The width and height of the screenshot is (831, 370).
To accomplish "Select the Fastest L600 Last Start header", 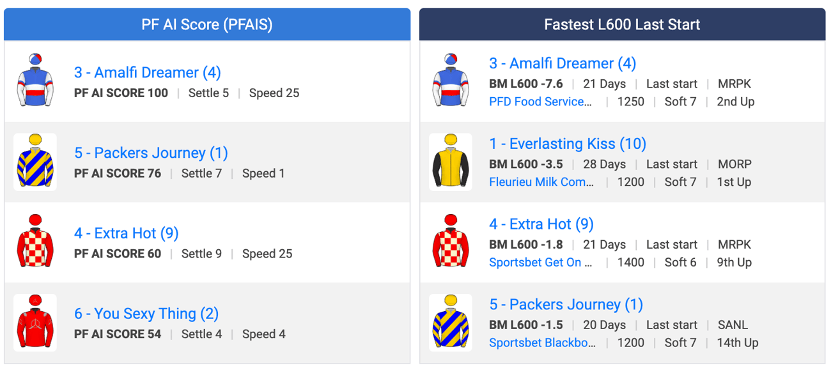I will [622, 24].
